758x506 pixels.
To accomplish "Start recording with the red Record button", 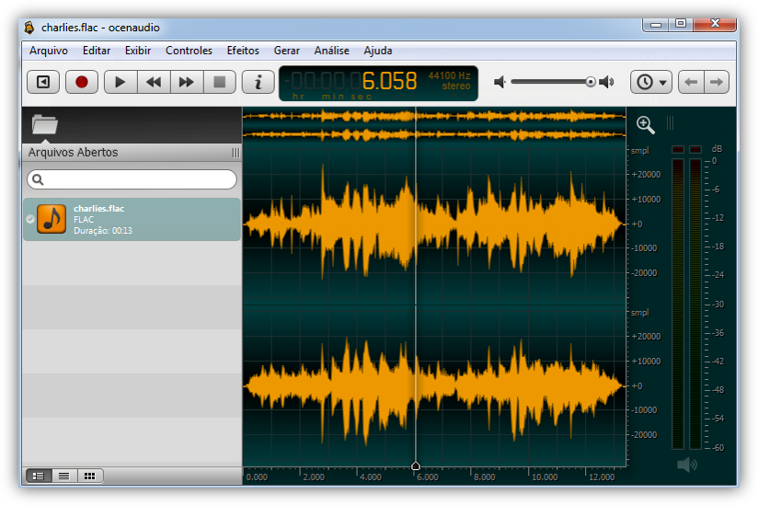I will pos(82,82).
